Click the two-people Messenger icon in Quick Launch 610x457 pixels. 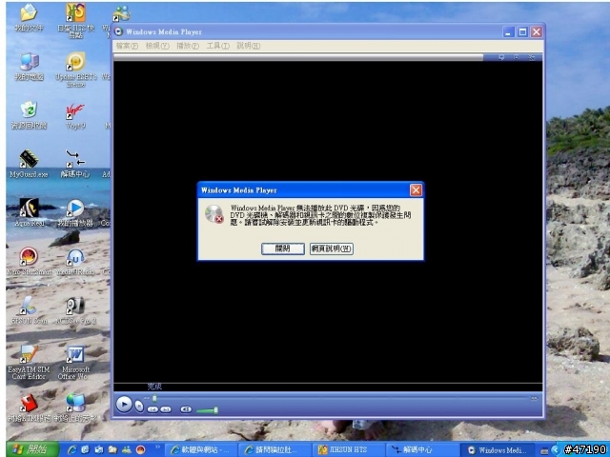click(x=127, y=450)
